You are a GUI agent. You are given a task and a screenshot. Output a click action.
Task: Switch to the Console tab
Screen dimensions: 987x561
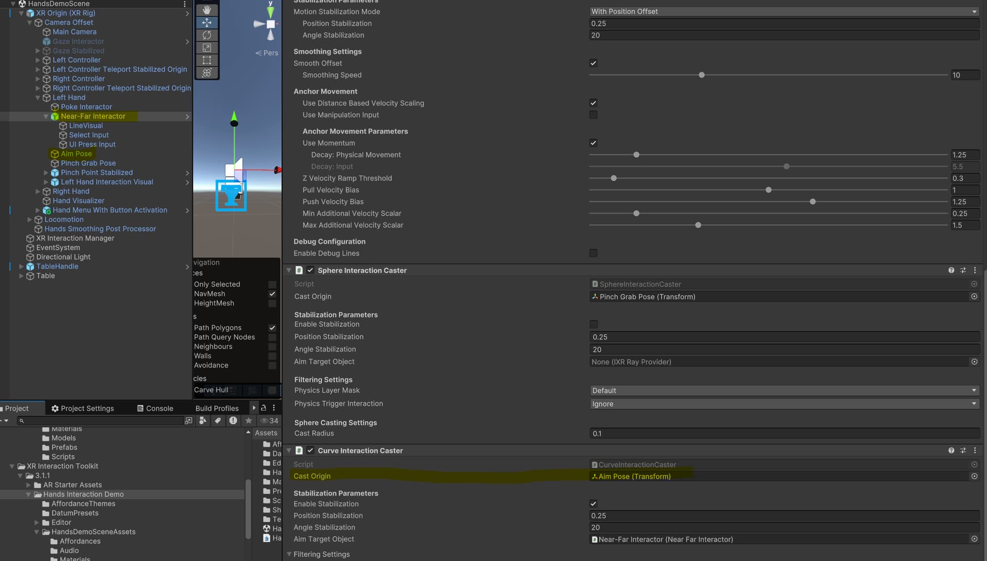coord(155,408)
